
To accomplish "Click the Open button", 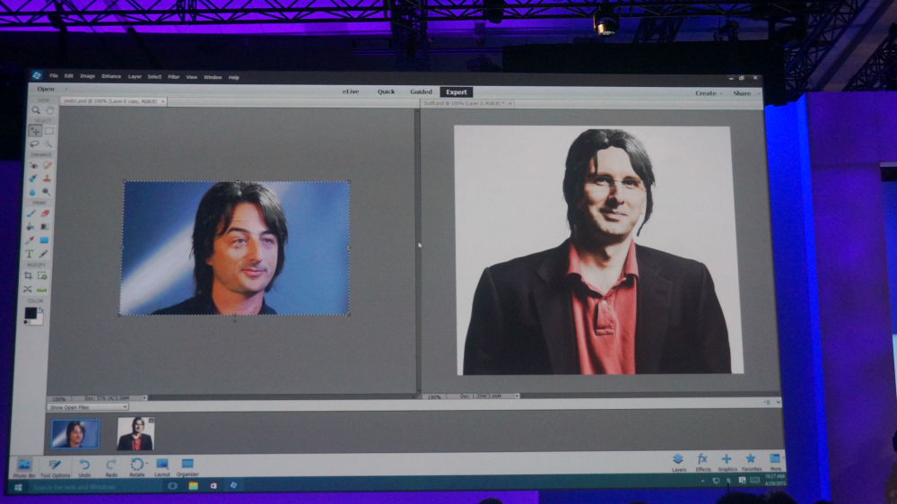I will coord(47,89).
